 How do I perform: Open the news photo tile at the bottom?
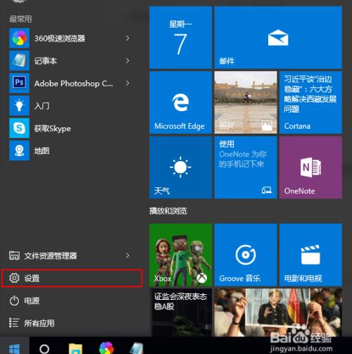click(x=278, y=312)
